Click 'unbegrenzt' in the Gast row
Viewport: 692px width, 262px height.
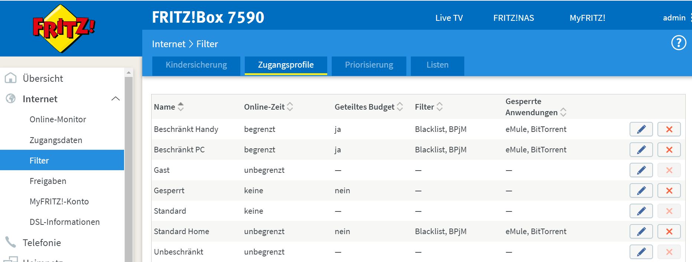pyautogui.click(x=264, y=170)
